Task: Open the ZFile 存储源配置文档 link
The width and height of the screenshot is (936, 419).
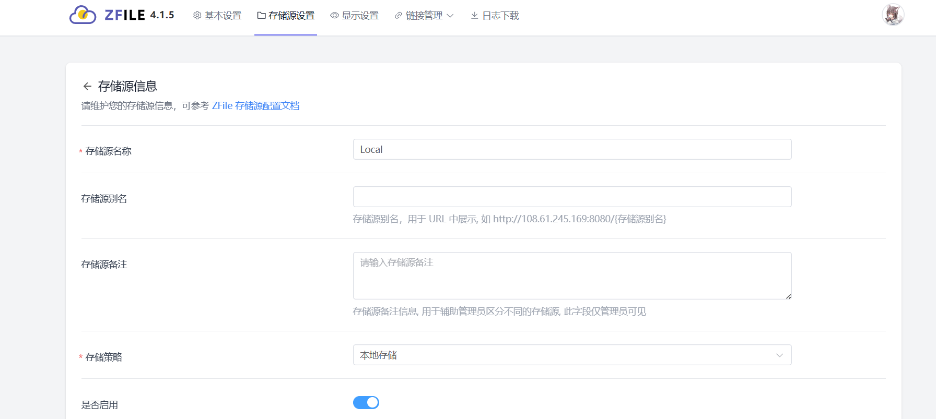Action: [x=255, y=106]
